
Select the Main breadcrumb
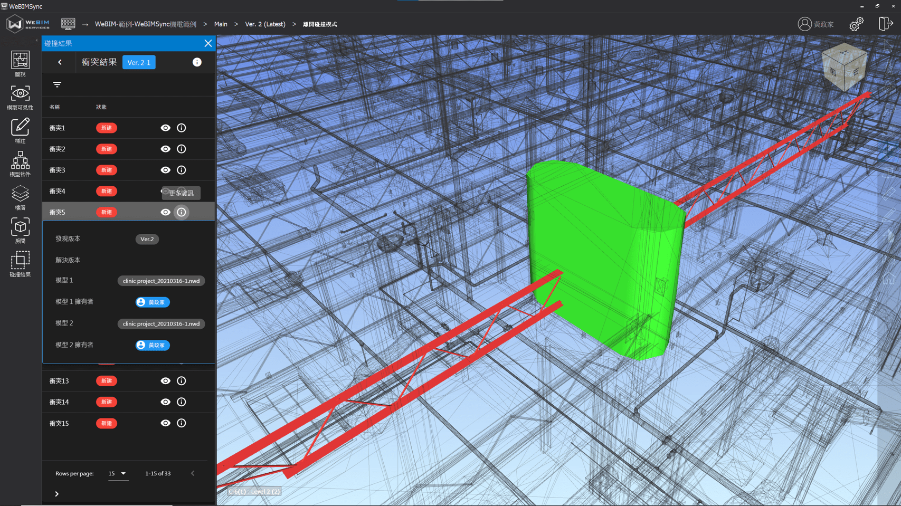(221, 24)
